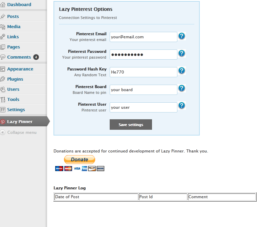Click the Posts pushpin icon
The image size is (259, 227).
pyautogui.click(x=3, y=16)
